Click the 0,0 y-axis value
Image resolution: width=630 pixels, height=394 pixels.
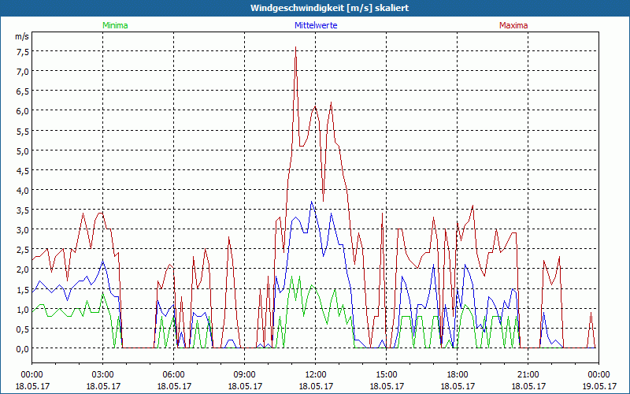(23, 349)
